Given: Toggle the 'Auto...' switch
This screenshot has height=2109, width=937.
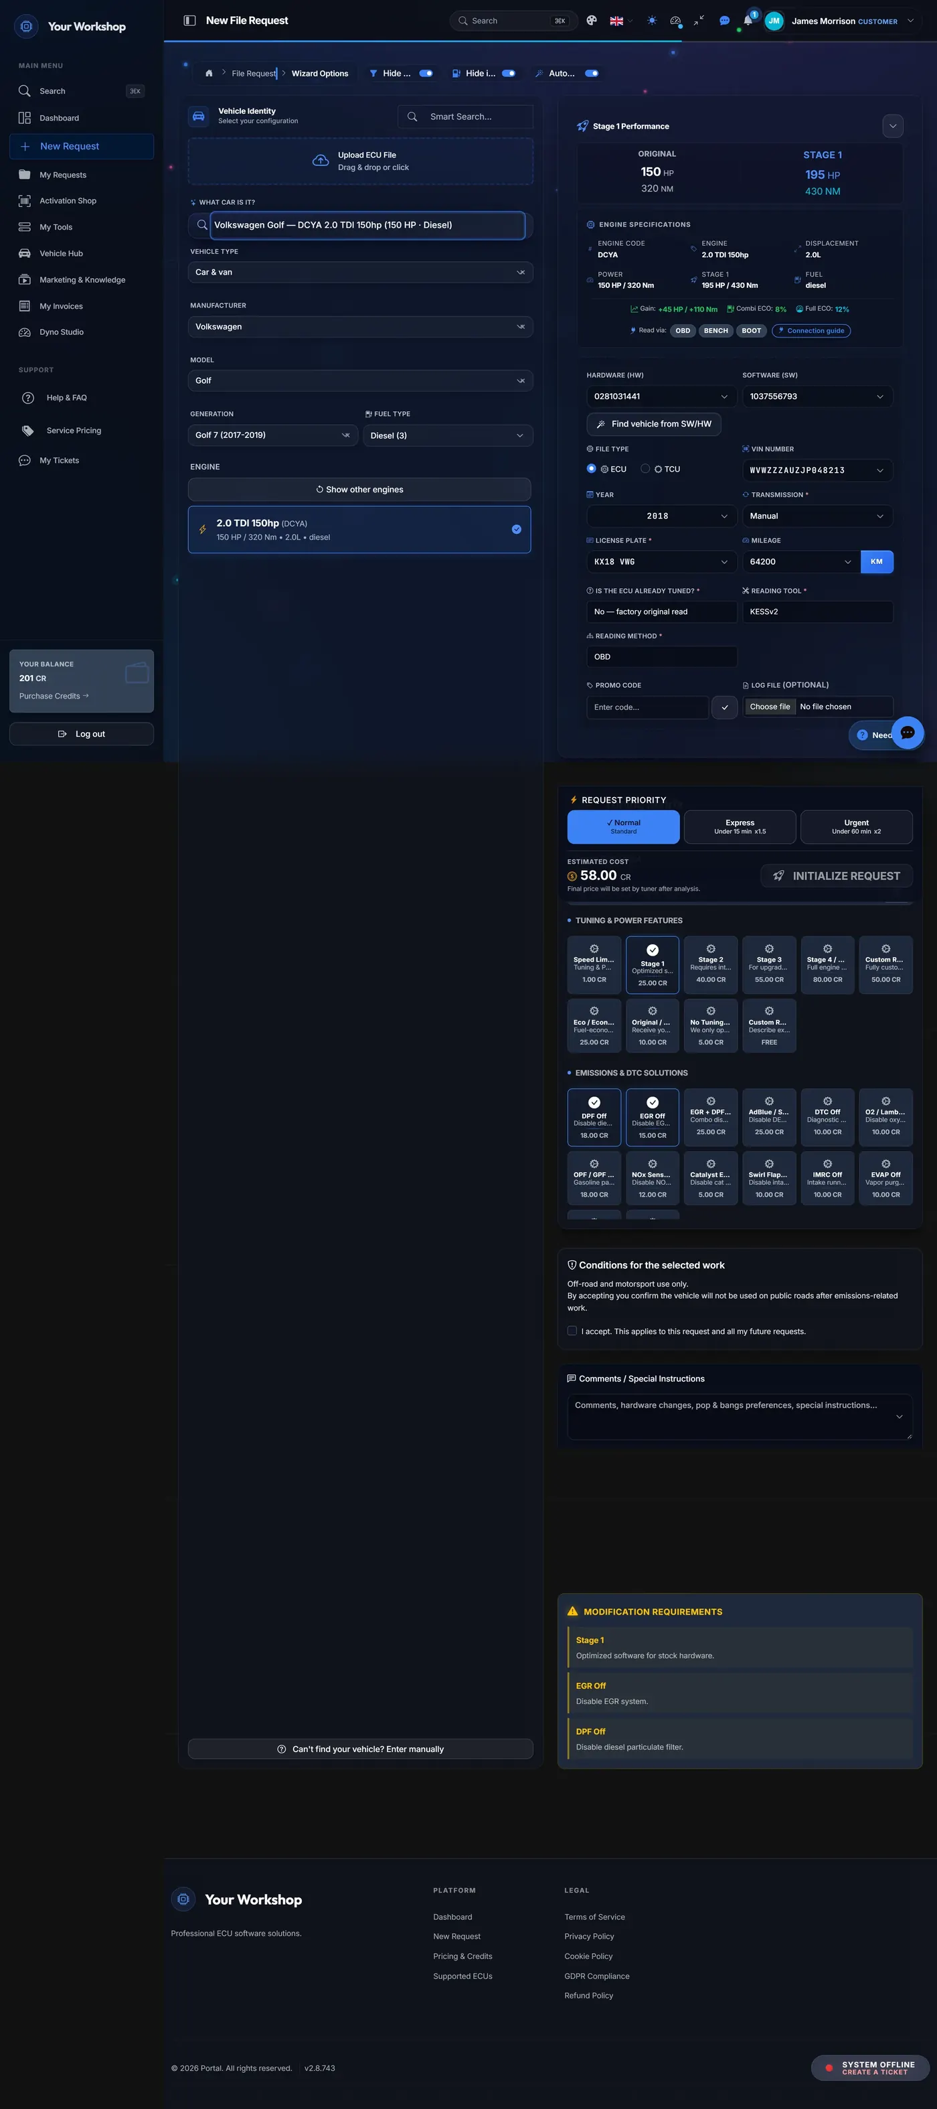Looking at the screenshot, I should (592, 74).
